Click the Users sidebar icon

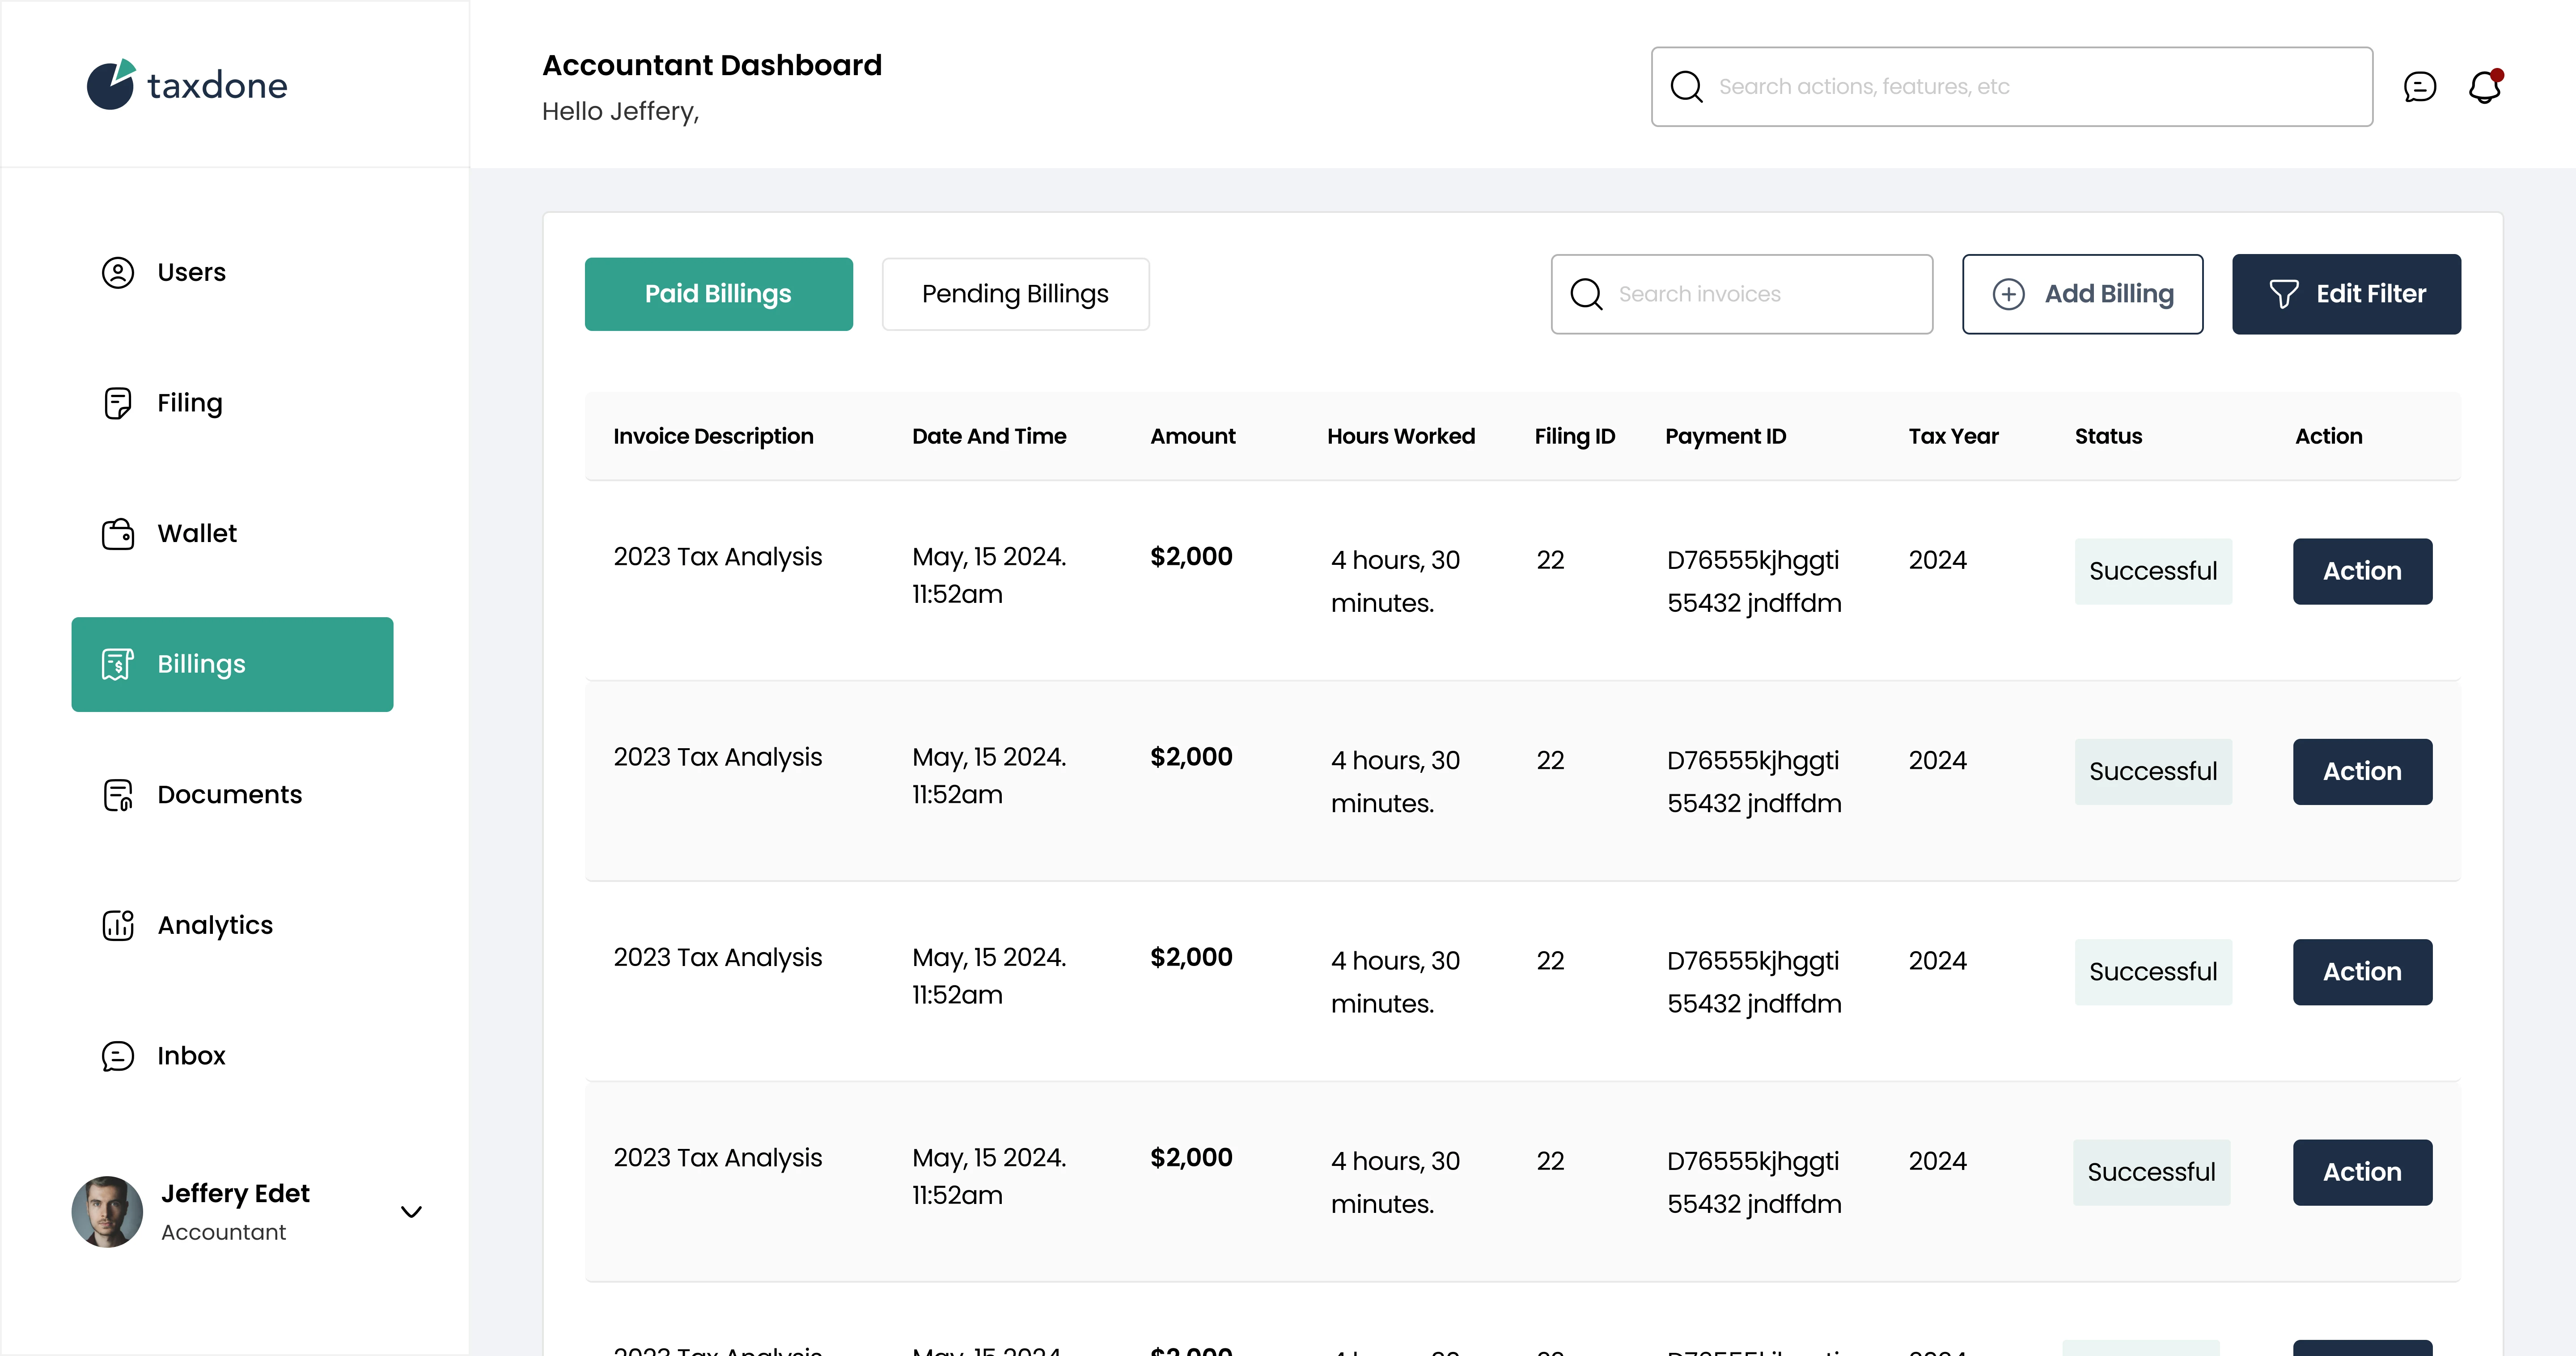[x=118, y=272]
